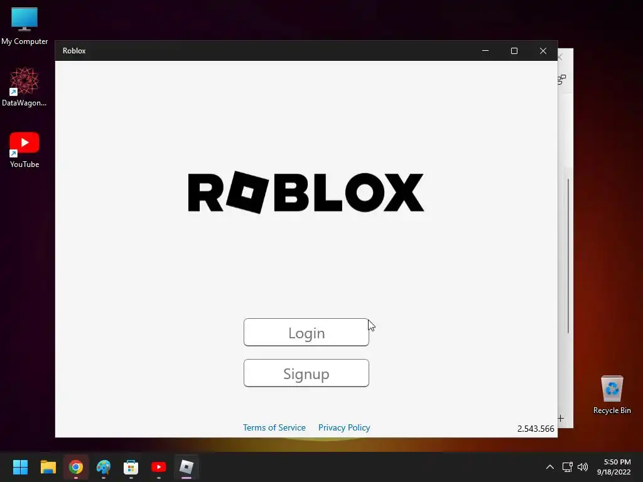643x482 pixels.
Task: Open the YouTube desktop shortcut
Action: 24,150
